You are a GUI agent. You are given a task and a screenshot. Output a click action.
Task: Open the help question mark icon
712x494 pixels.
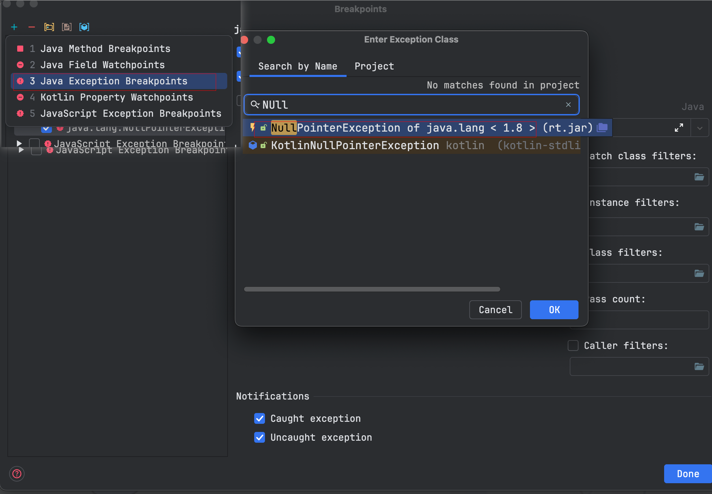17,474
